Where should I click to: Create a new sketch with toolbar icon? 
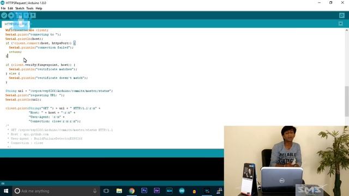pyautogui.click(x=19, y=15)
